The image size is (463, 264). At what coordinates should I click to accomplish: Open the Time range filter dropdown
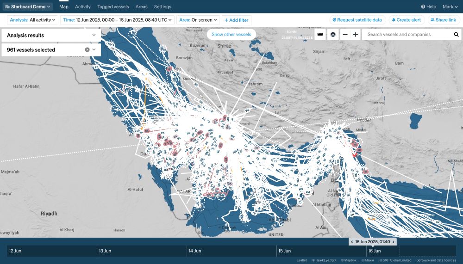click(x=117, y=20)
